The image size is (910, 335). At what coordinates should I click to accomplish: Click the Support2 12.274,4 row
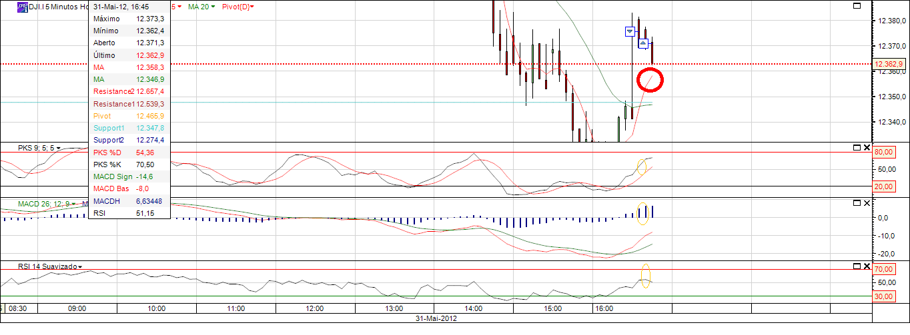coord(129,140)
